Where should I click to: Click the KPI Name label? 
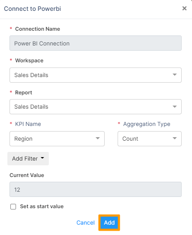28,124
